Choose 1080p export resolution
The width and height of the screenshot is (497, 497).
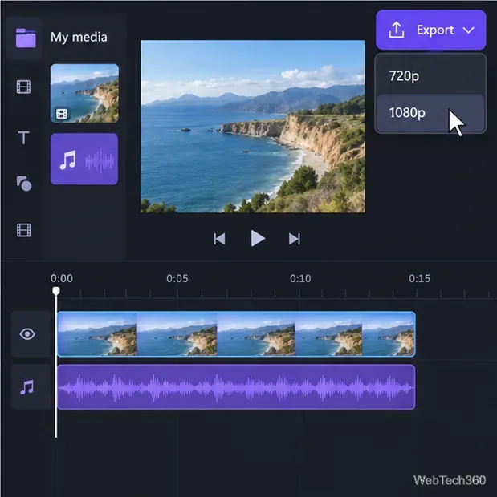coord(430,112)
